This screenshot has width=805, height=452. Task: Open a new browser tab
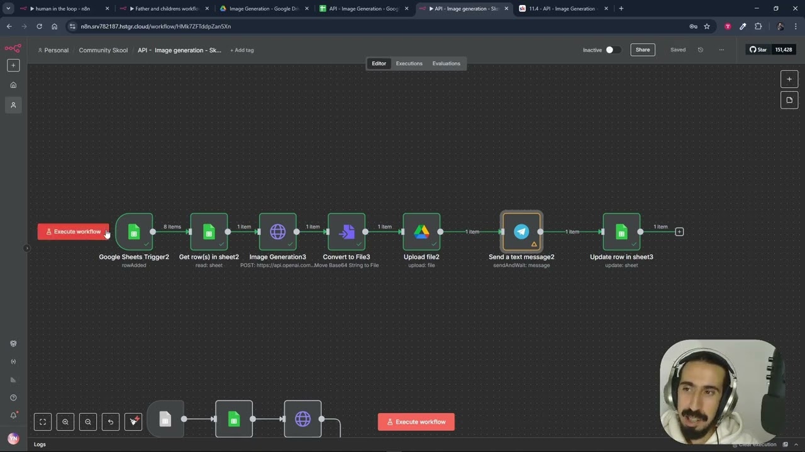621,9
